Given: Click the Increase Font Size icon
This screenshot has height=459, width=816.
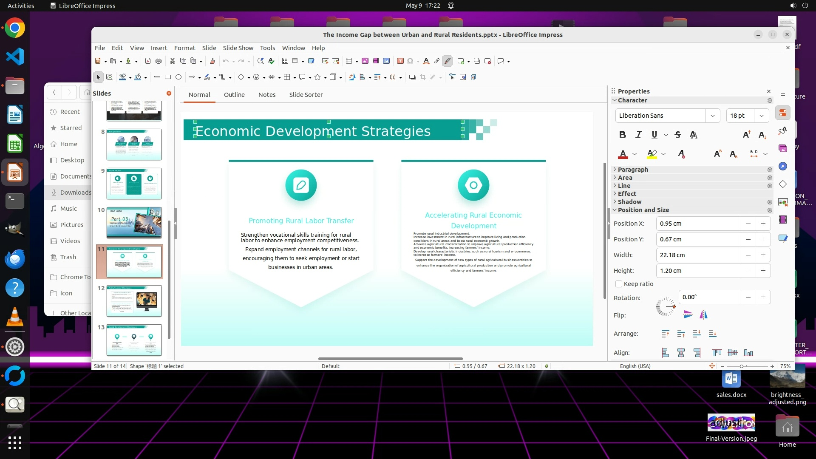Looking at the screenshot, I should (x=746, y=135).
